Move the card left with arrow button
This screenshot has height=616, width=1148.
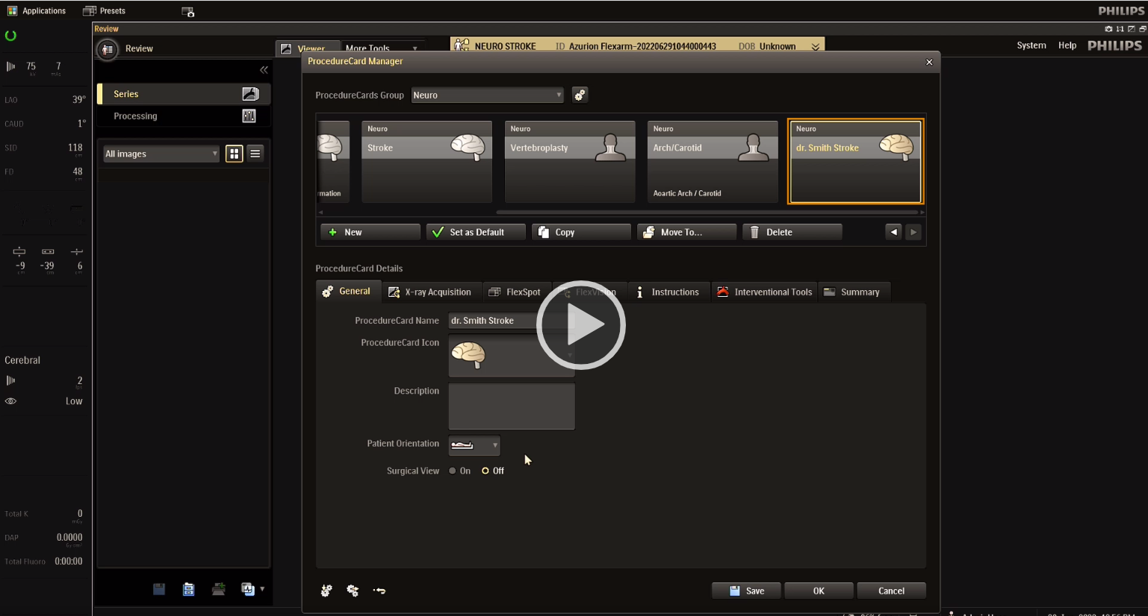[893, 232]
